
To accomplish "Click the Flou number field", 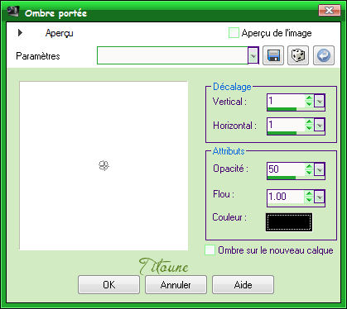I will (287, 197).
